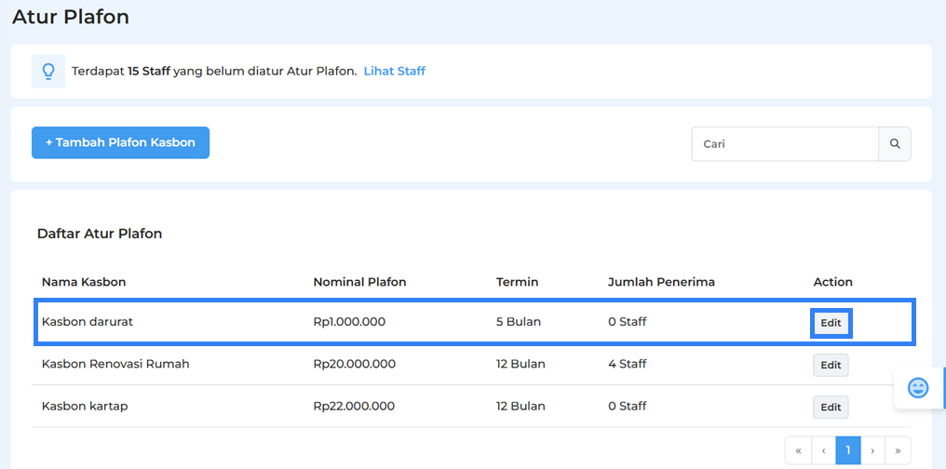946x469 pixels.
Task: Go to first page with double-left arrow
Action: coord(798,450)
